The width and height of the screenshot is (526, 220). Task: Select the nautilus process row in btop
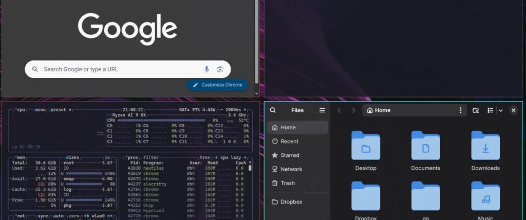(x=185, y=168)
